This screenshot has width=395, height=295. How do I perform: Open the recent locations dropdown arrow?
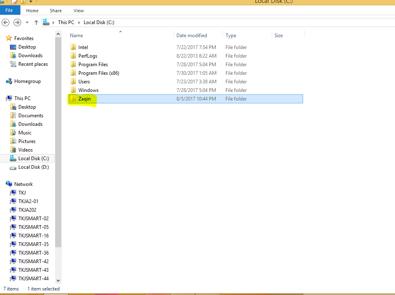point(27,22)
